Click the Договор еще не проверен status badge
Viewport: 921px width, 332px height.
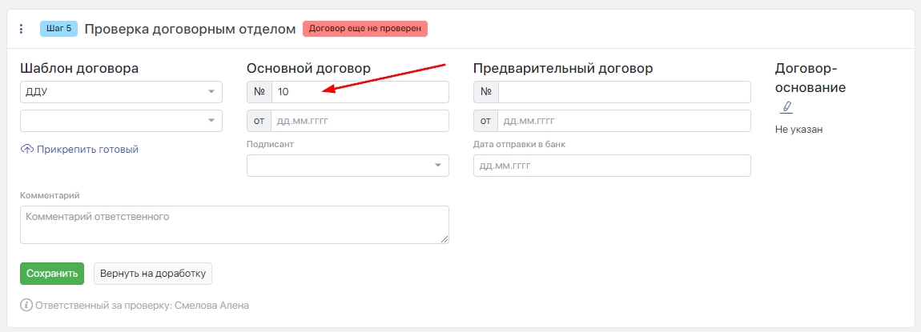365,29
